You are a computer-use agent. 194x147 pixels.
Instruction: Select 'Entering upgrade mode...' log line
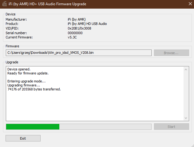coord(26,81)
